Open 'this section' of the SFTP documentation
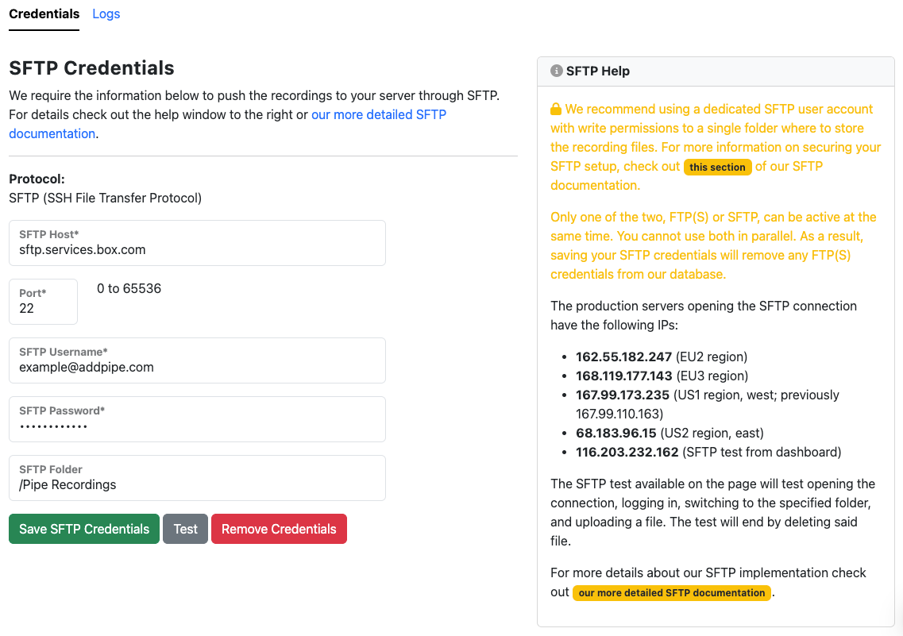The width and height of the screenshot is (903, 636). point(717,167)
